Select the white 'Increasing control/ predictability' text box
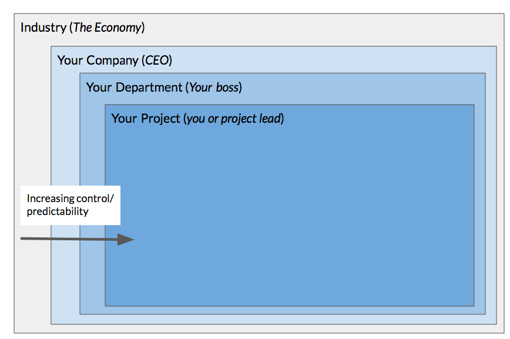This screenshot has height=339, width=510. [71, 206]
